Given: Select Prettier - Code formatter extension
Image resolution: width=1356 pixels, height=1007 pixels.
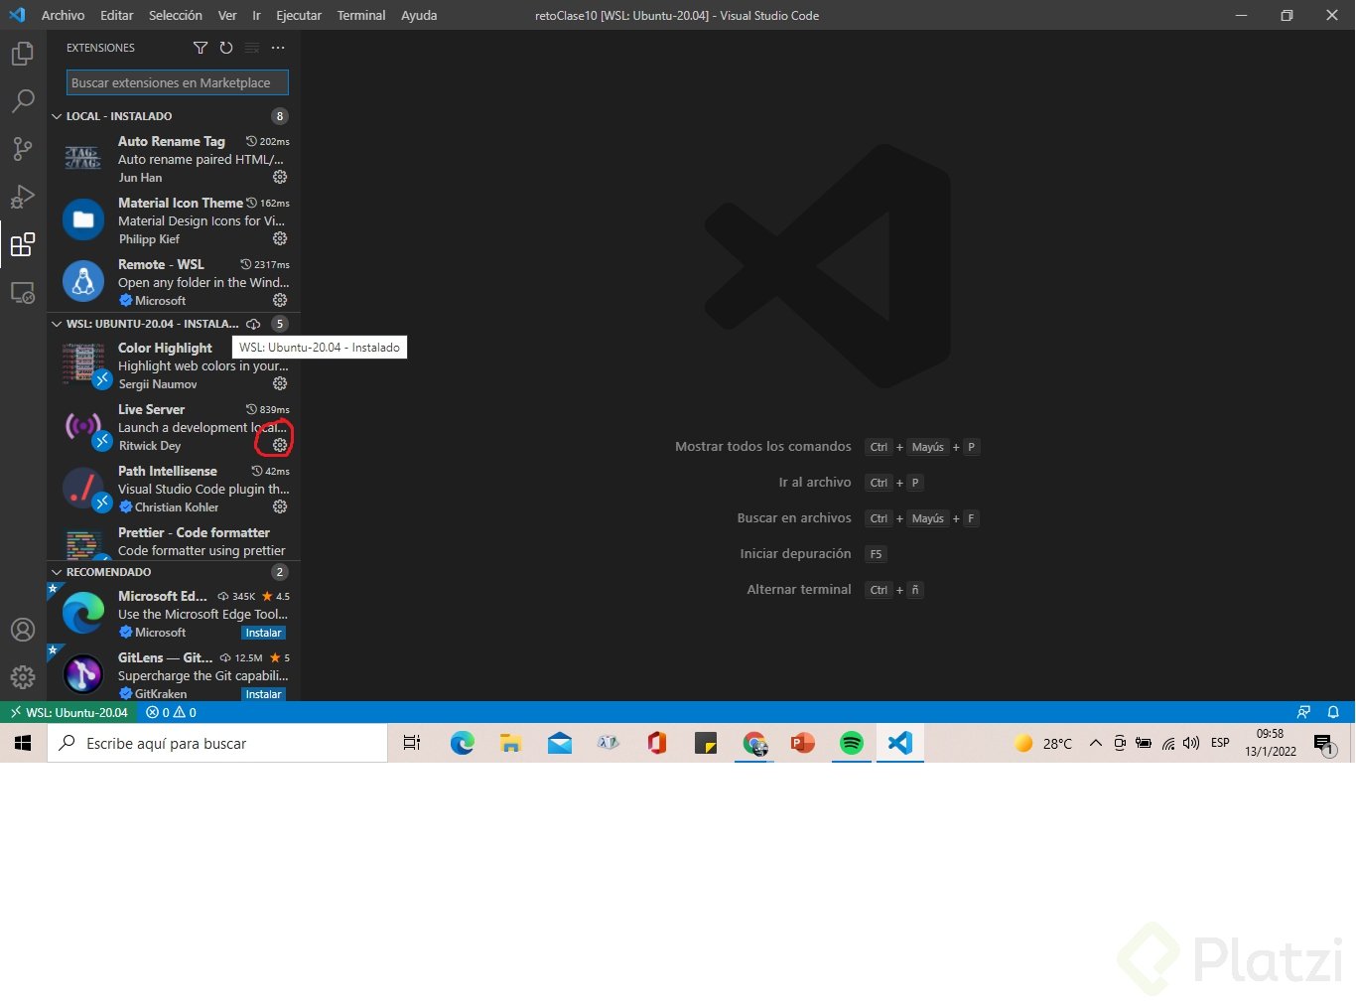Looking at the screenshot, I should point(174,541).
